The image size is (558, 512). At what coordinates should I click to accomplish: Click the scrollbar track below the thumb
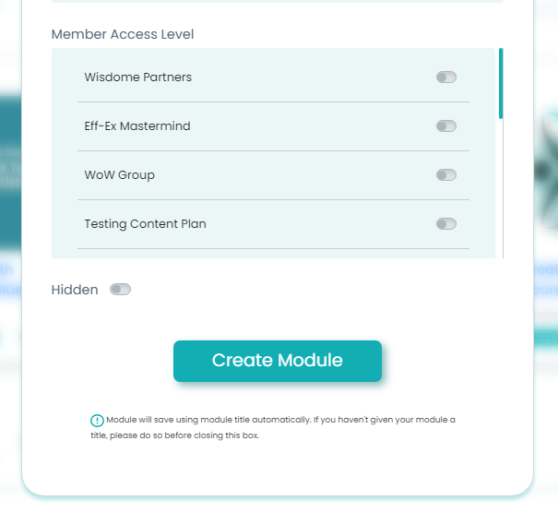tap(501, 194)
